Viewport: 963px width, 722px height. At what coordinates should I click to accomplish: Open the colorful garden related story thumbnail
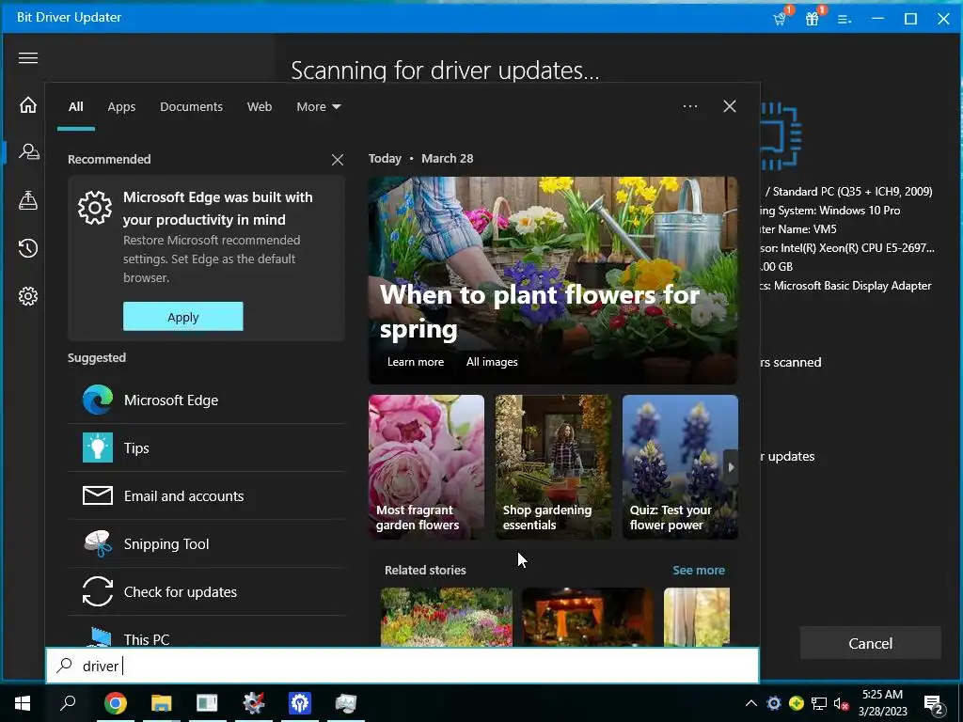point(447,617)
